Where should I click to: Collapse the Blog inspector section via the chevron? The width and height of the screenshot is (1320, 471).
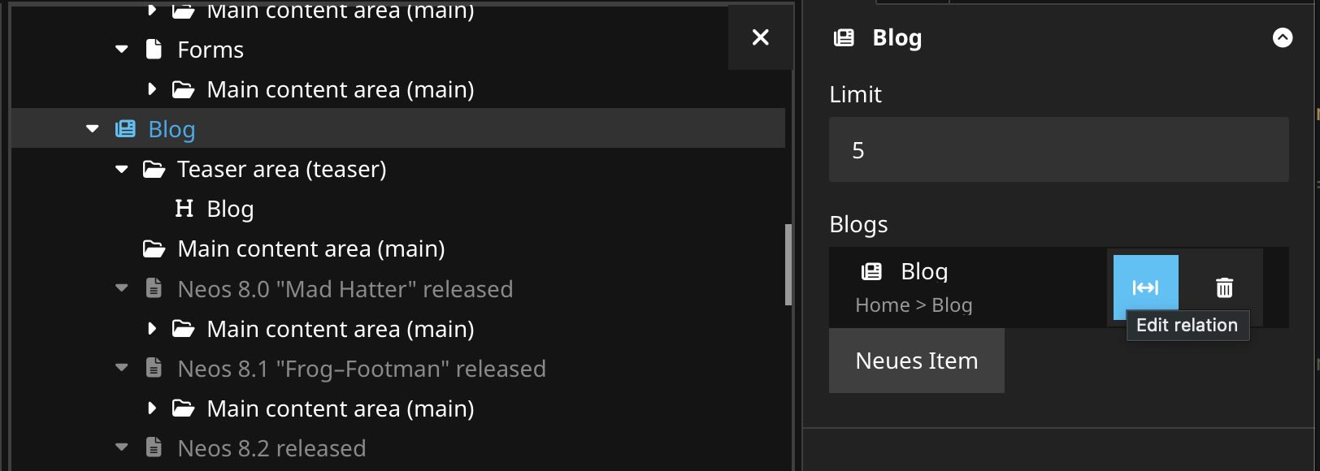point(1283,37)
